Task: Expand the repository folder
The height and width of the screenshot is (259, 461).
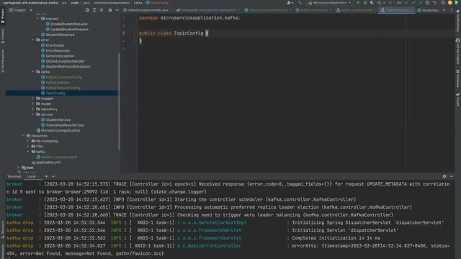Action: click(32, 109)
